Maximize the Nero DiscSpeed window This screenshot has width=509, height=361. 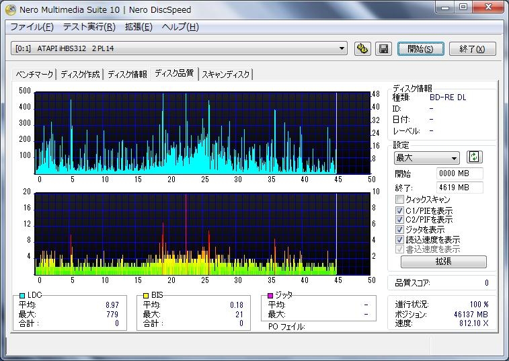pyautogui.click(x=463, y=7)
